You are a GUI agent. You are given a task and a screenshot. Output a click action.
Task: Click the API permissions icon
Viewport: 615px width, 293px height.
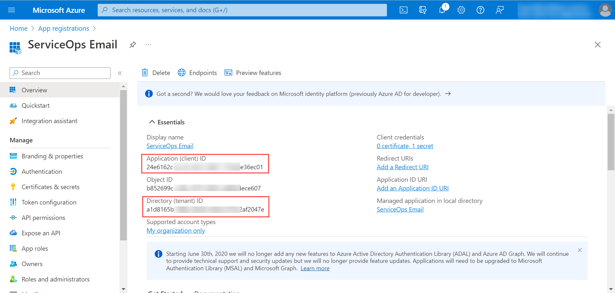click(x=13, y=218)
